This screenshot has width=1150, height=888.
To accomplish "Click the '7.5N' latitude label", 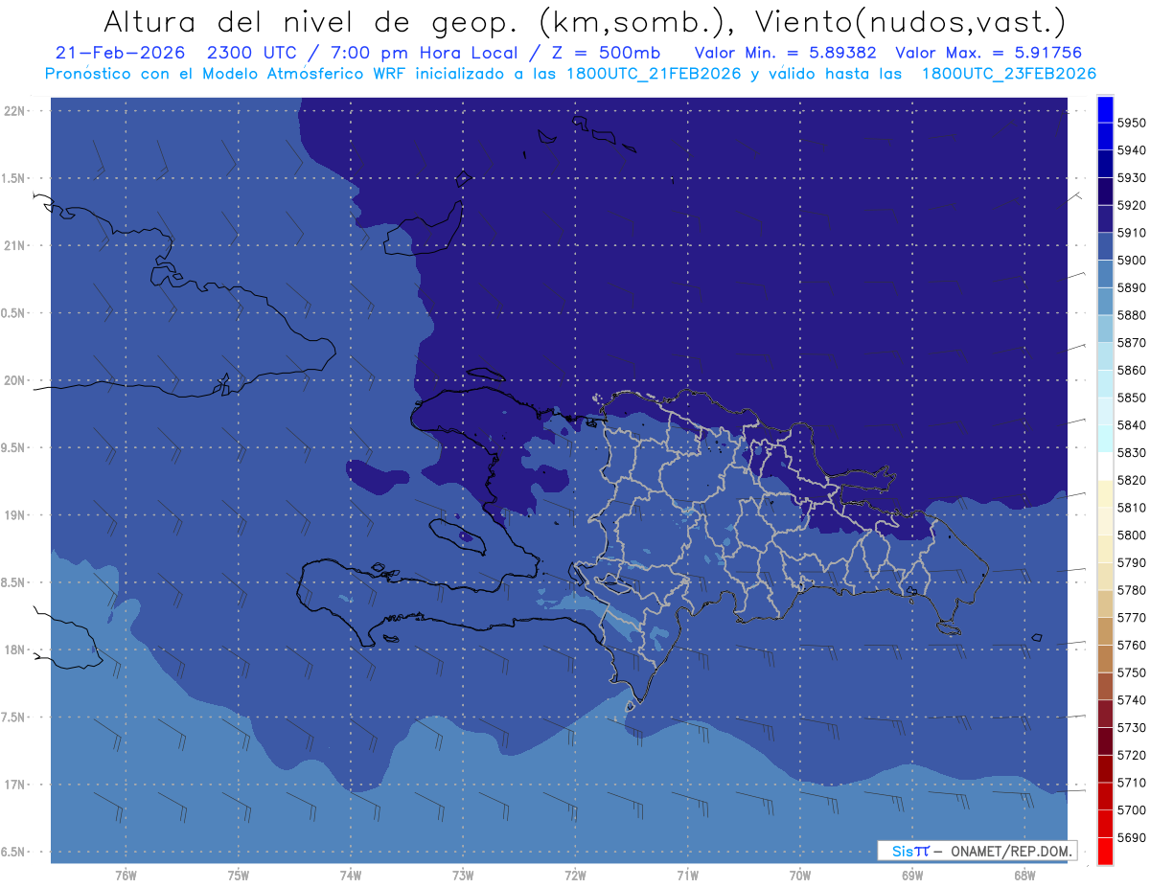I will pyautogui.click(x=12, y=717).
